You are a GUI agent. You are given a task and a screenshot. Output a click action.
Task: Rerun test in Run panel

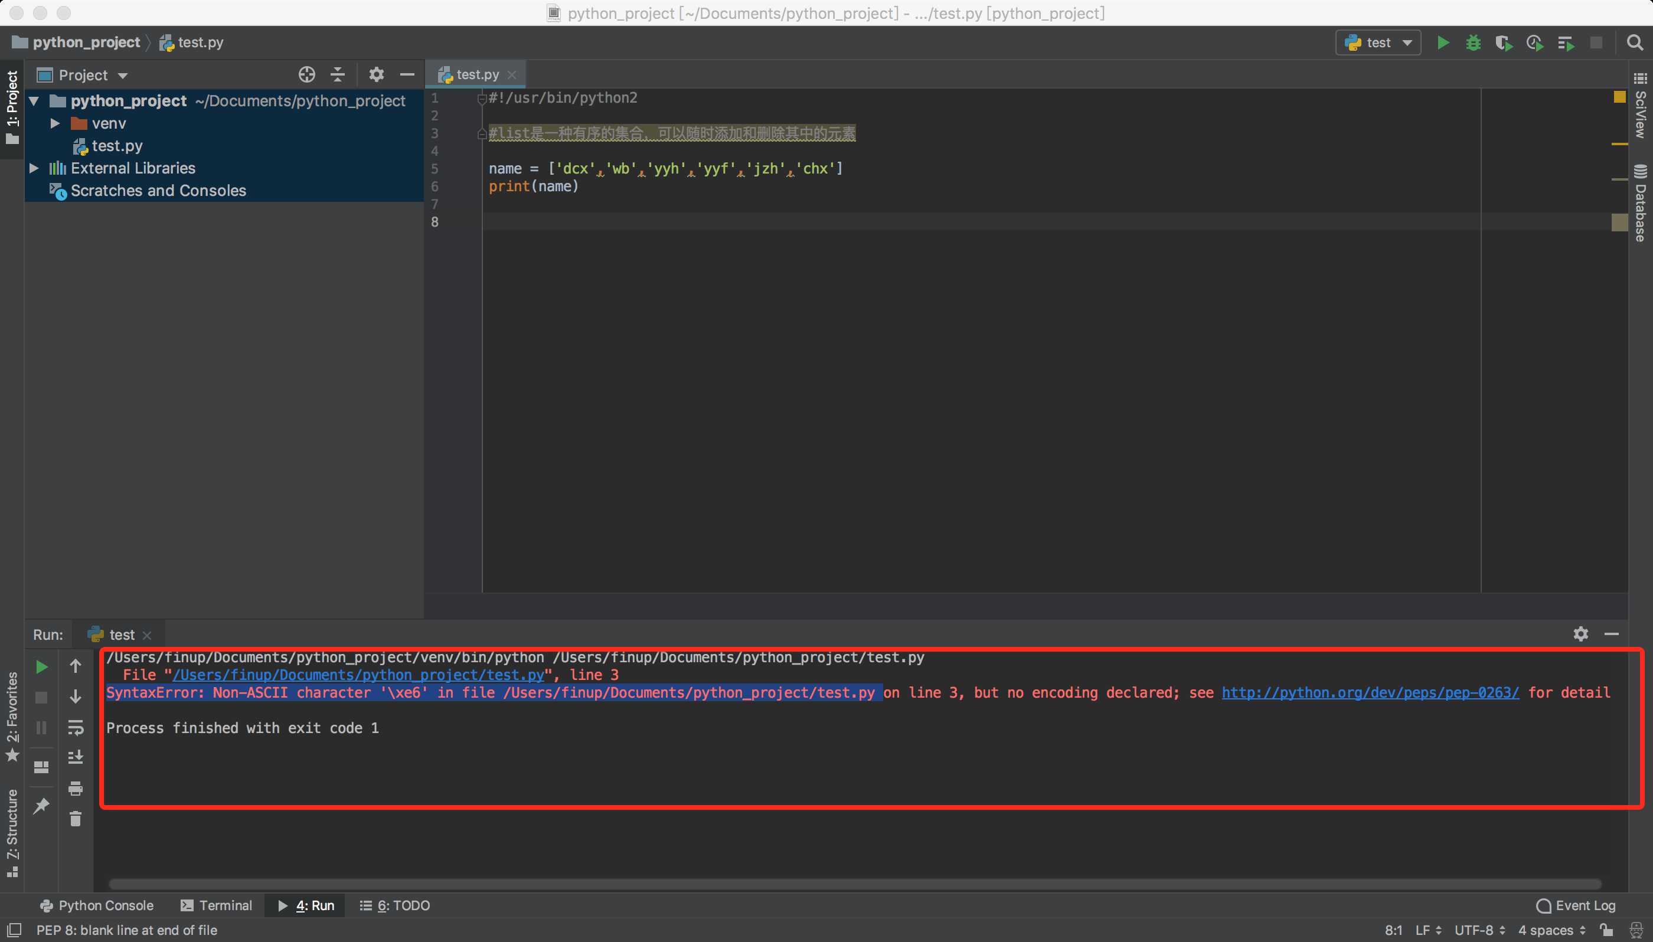tap(41, 666)
